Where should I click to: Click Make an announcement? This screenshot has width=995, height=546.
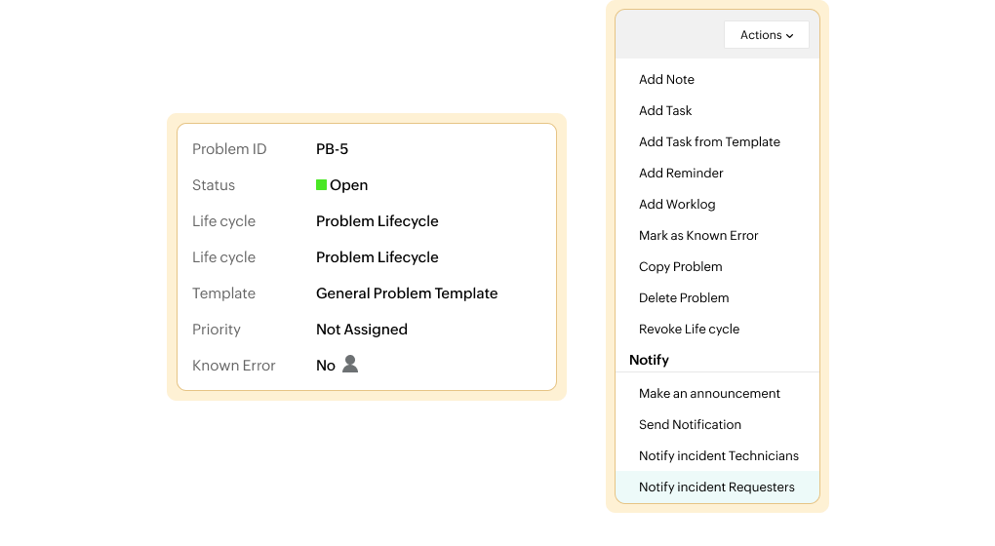pyautogui.click(x=709, y=394)
